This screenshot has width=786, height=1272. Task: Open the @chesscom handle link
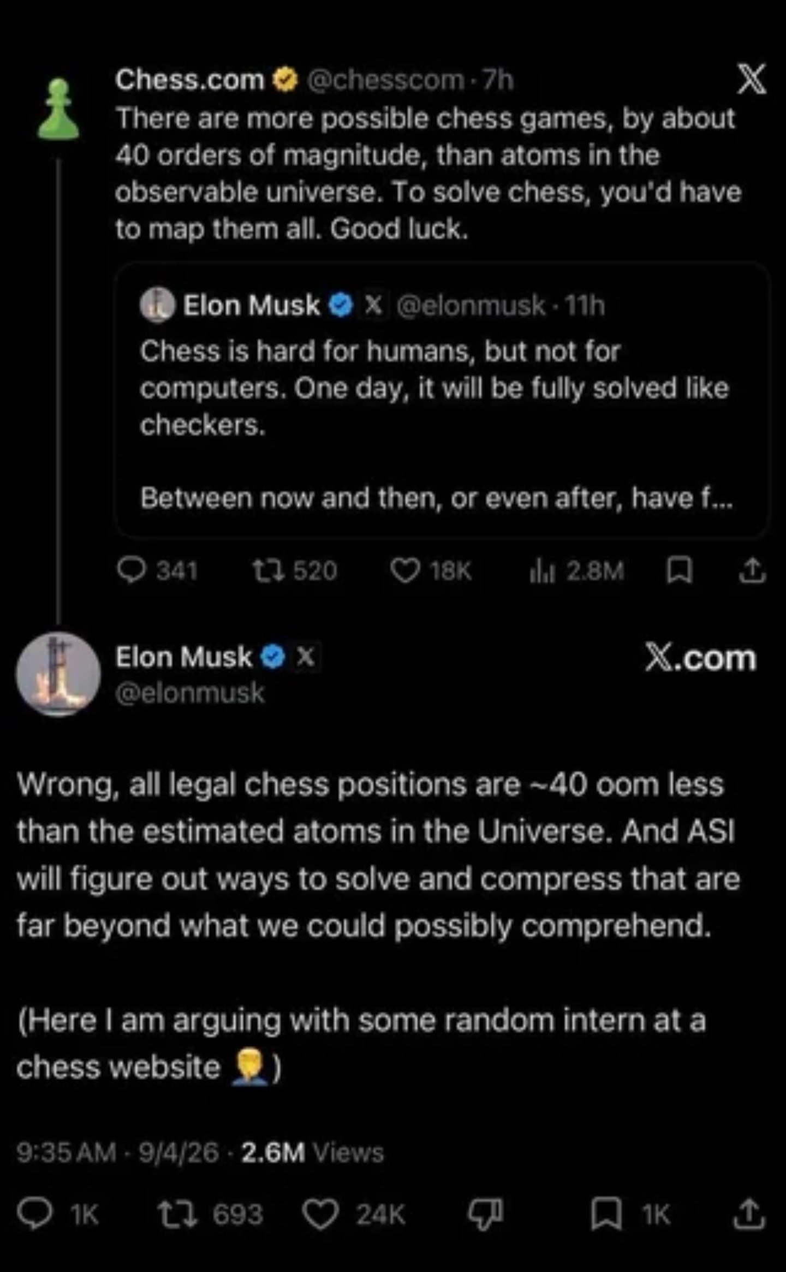pyautogui.click(x=385, y=80)
